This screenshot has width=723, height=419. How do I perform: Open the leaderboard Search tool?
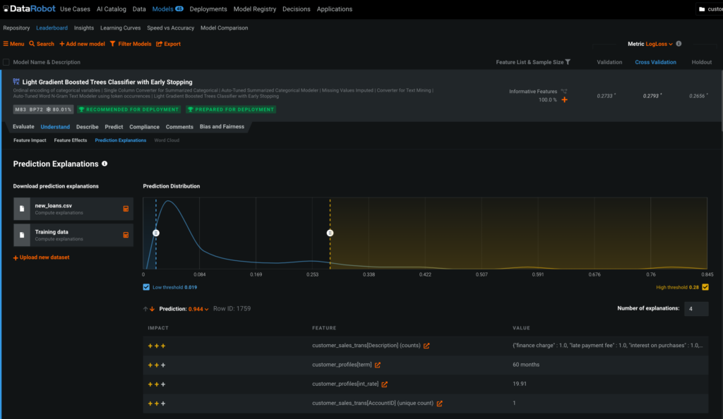tap(41, 43)
